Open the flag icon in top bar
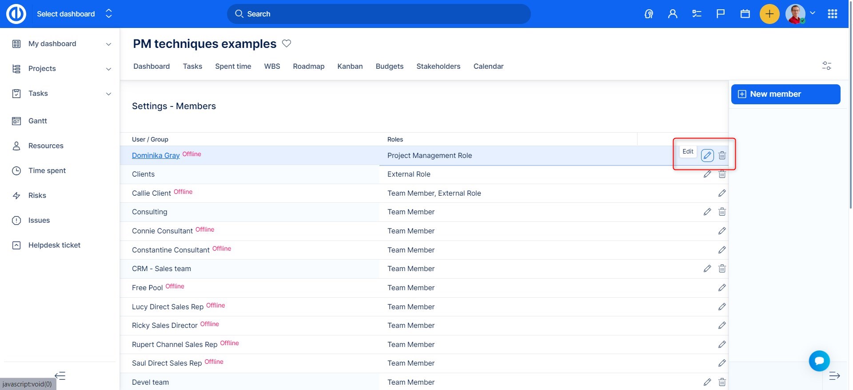Screen dimensions: 853x390 pyautogui.click(x=721, y=14)
